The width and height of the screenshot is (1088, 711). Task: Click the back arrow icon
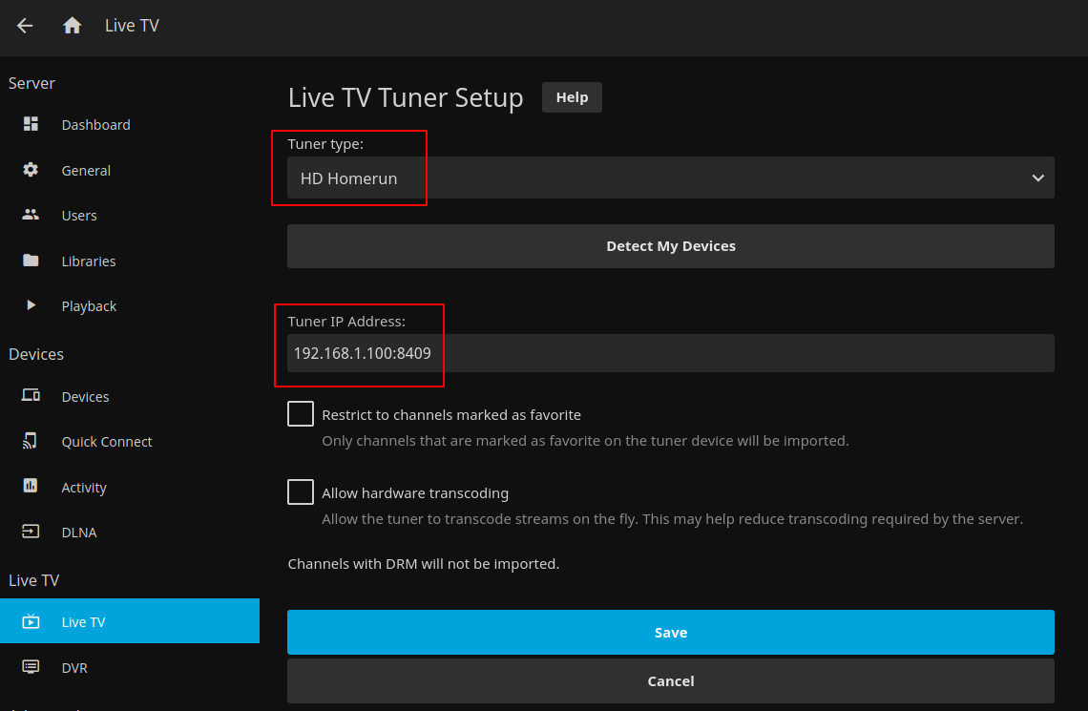(x=25, y=26)
